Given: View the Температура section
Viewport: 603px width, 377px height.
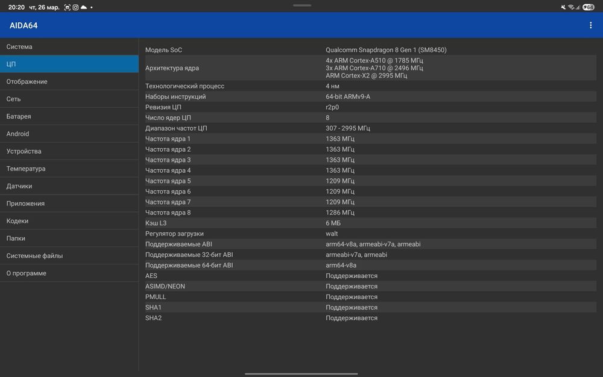Looking at the screenshot, I should [x=69, y=169].
